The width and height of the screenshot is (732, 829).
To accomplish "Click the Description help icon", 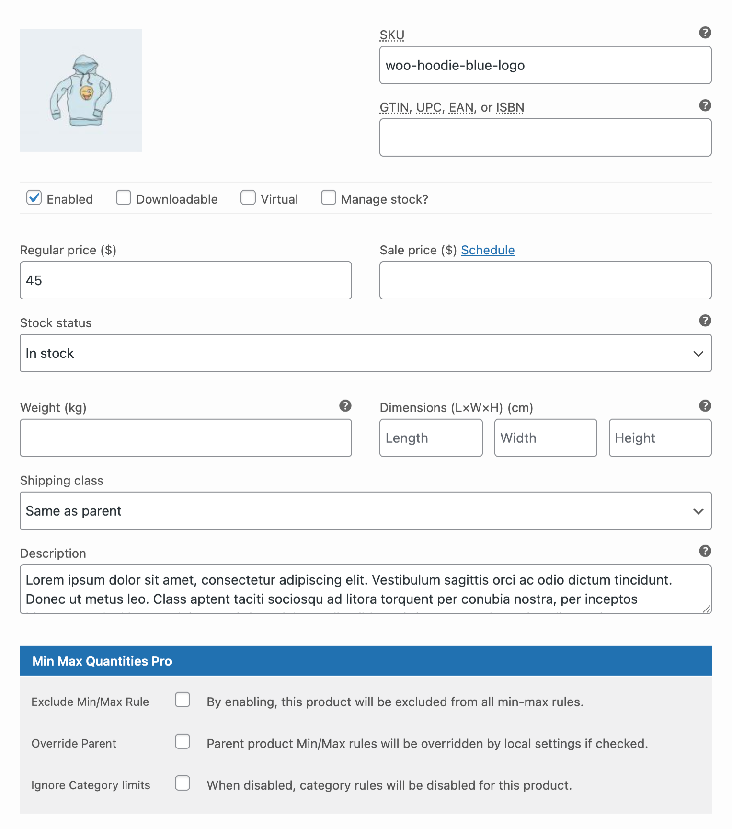I will [705, 551].
